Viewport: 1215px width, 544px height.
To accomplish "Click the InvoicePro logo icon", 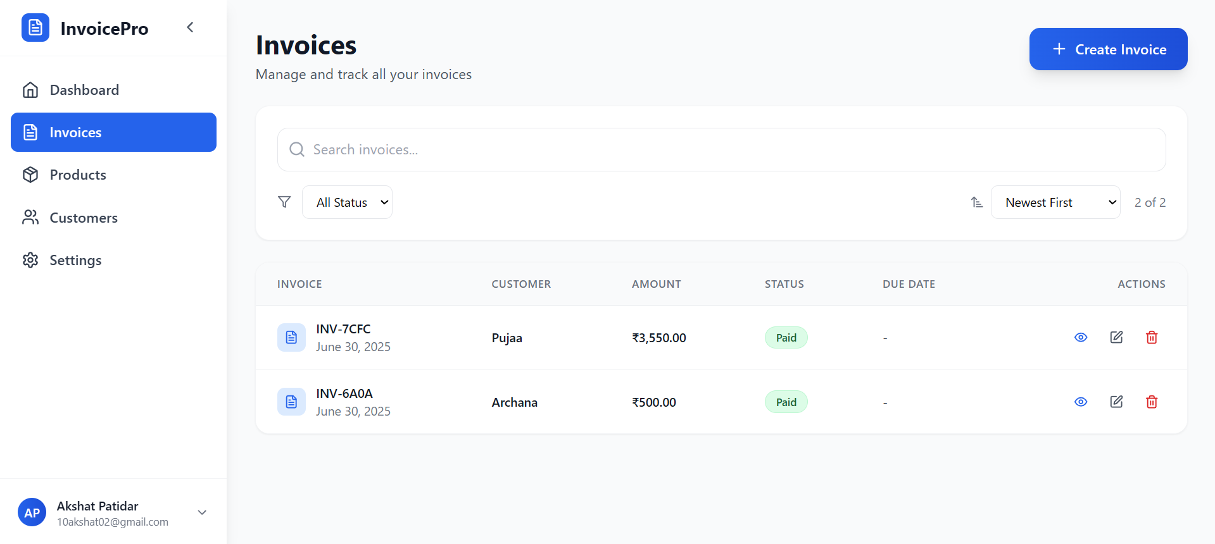I will click(x=35, y=28).
